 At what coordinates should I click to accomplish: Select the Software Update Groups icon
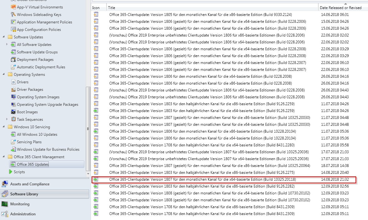(x=13, y=52)
